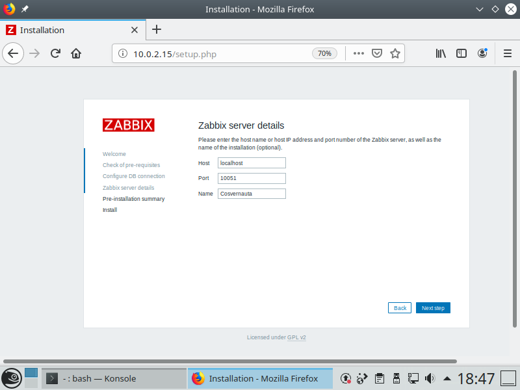Select Pre-installation summary step
Image resolution: width=520 pixels, height=390 pixels.
tap(134, 199)
